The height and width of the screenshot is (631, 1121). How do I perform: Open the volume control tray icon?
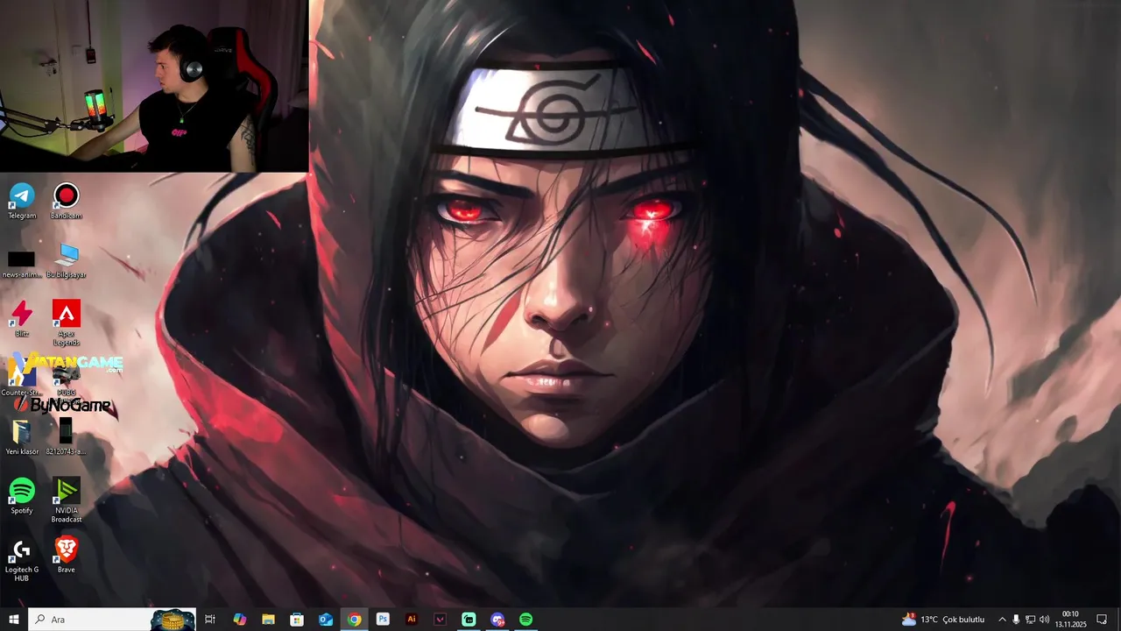(x=1044, y=620)
